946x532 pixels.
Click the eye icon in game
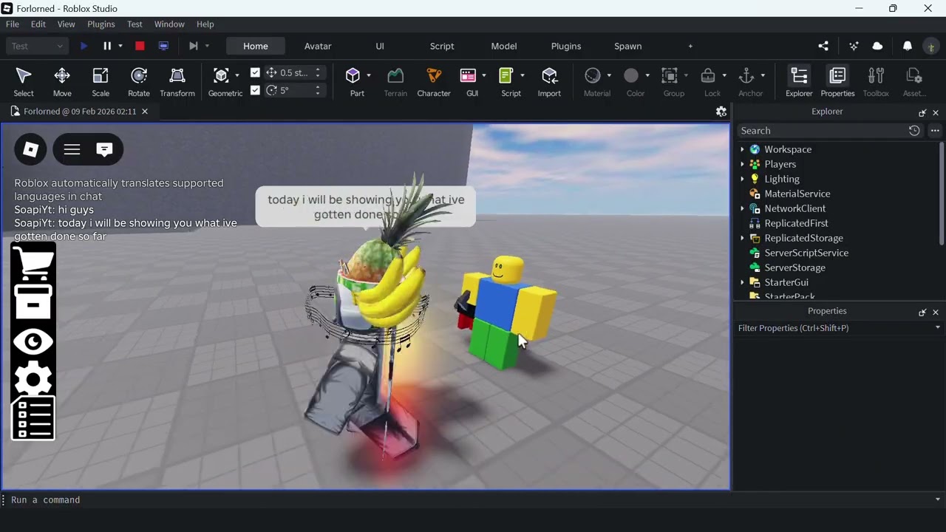(33, 341)
